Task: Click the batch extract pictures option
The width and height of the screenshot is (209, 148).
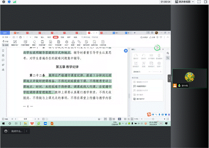Action: (139, 86)
